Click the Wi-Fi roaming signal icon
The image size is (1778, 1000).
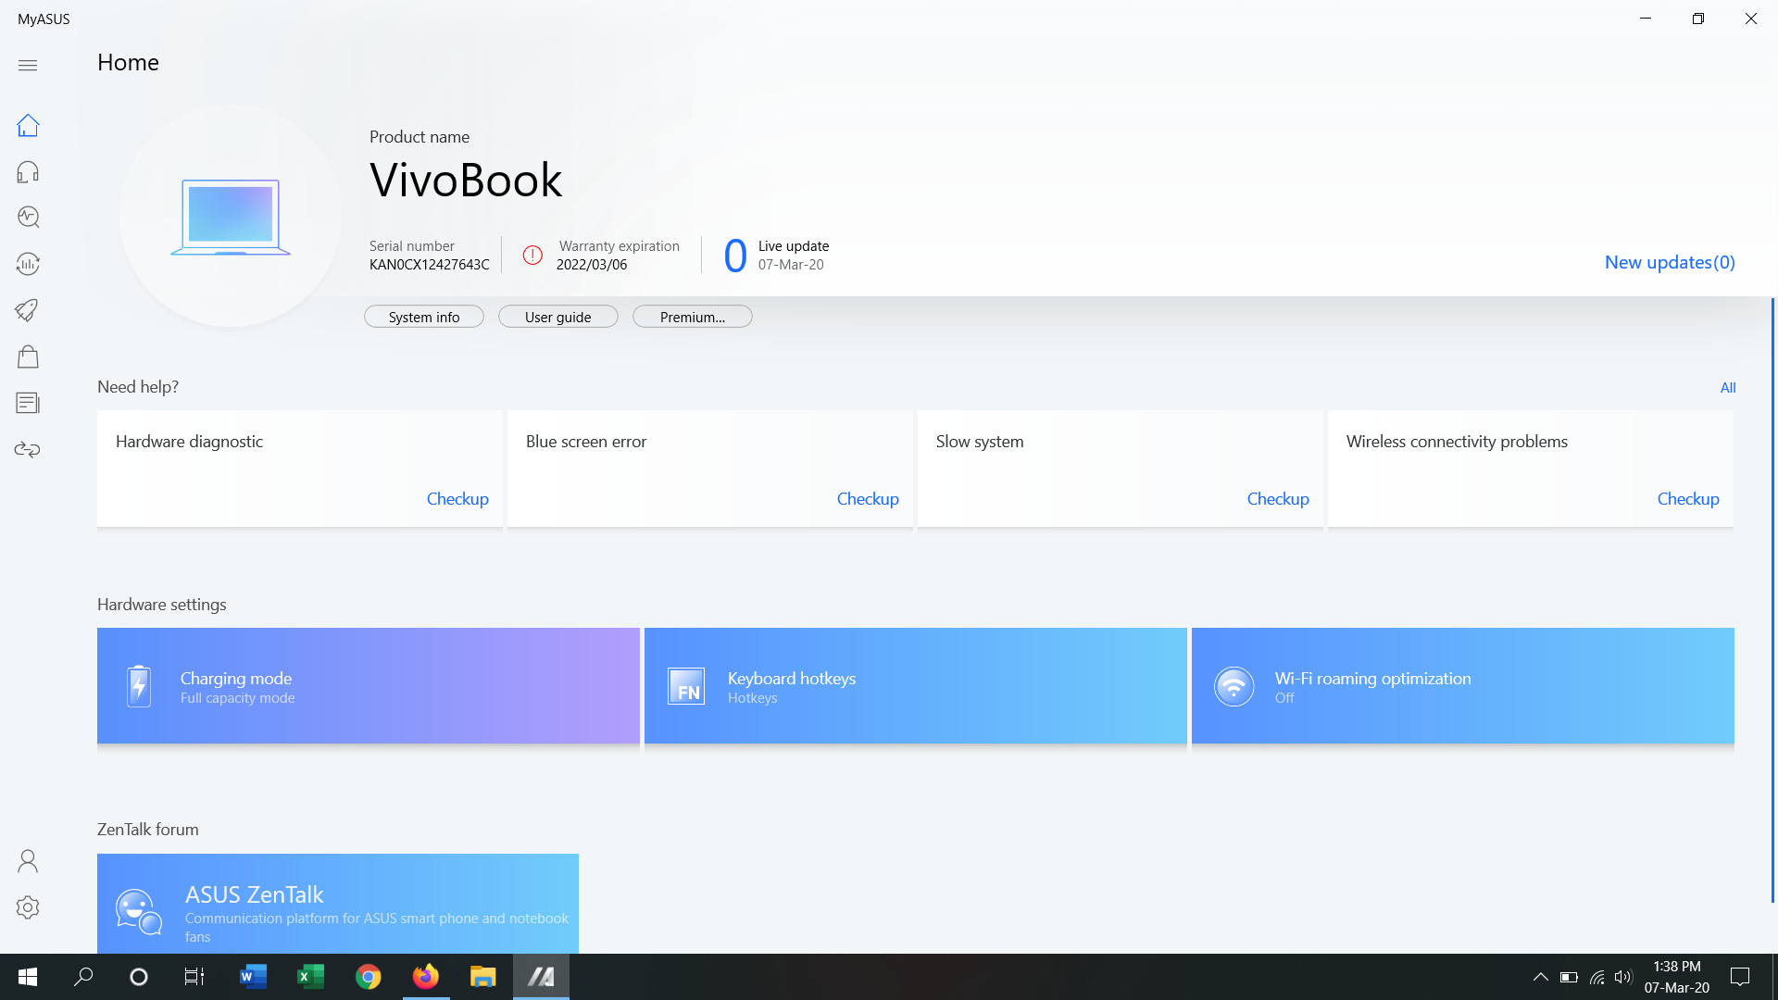tap(1233, 686)
